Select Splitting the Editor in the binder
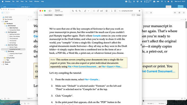This screenshot has width=187, height=105. (15, 34)
